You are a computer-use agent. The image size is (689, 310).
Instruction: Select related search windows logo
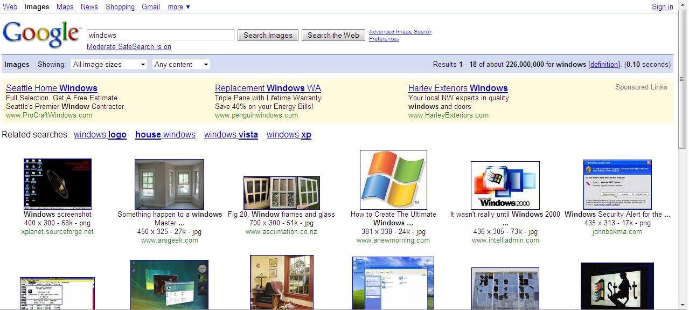coord(100,135)
